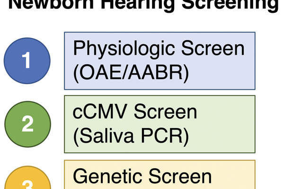Viewport: 284px width, 189px height.
Task: Click the "AABR" abbreviation text
Action: coord(152,72)
